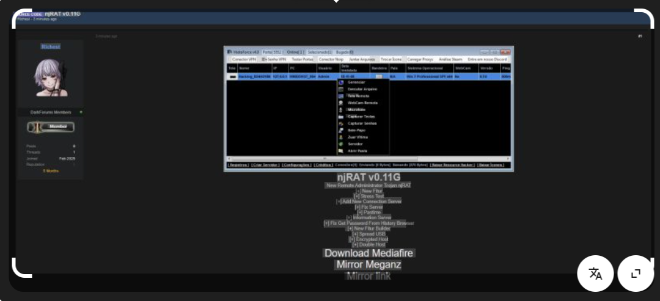Click the Nome column header
Viewport: 660px width, 301px height.
(x=244, y=68)
